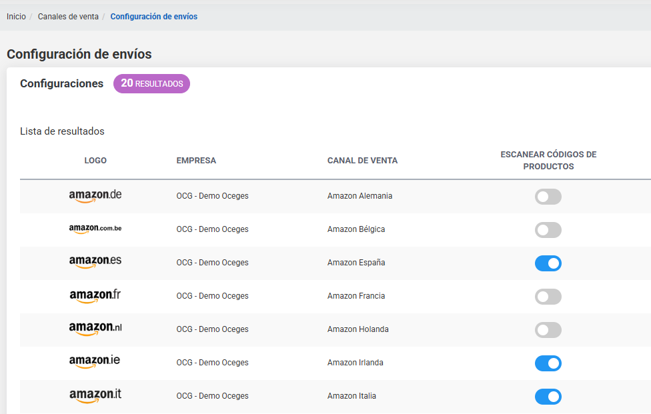Image resolution: width=651 pixels, height=414 pixels.
Task: Click the amazon.com.be logo
Action: pyautogui.click(x=95, y=229)
